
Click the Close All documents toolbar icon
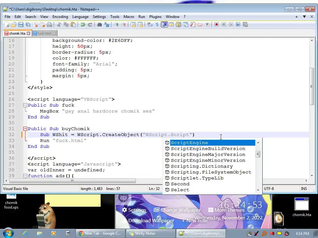pos(42,25)
